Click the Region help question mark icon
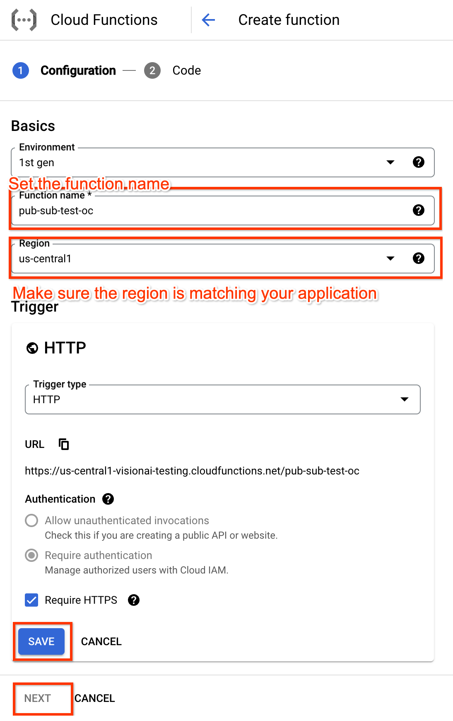Image resolution: width=453 pixels, height=721 pixels. pyautogui.click(x=419, y=258)
